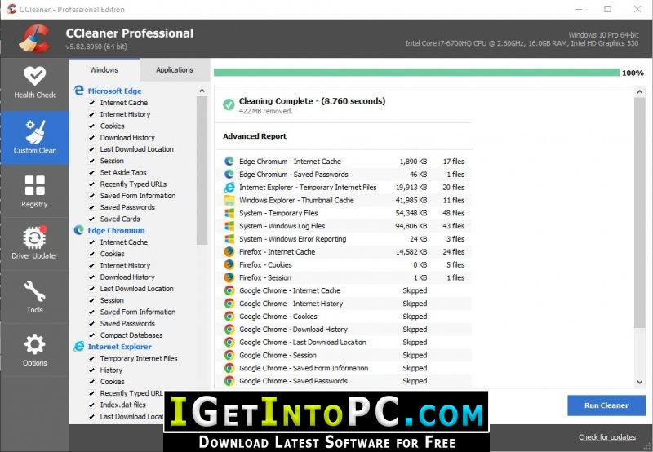Open the Health Check section

click(34, 82)
